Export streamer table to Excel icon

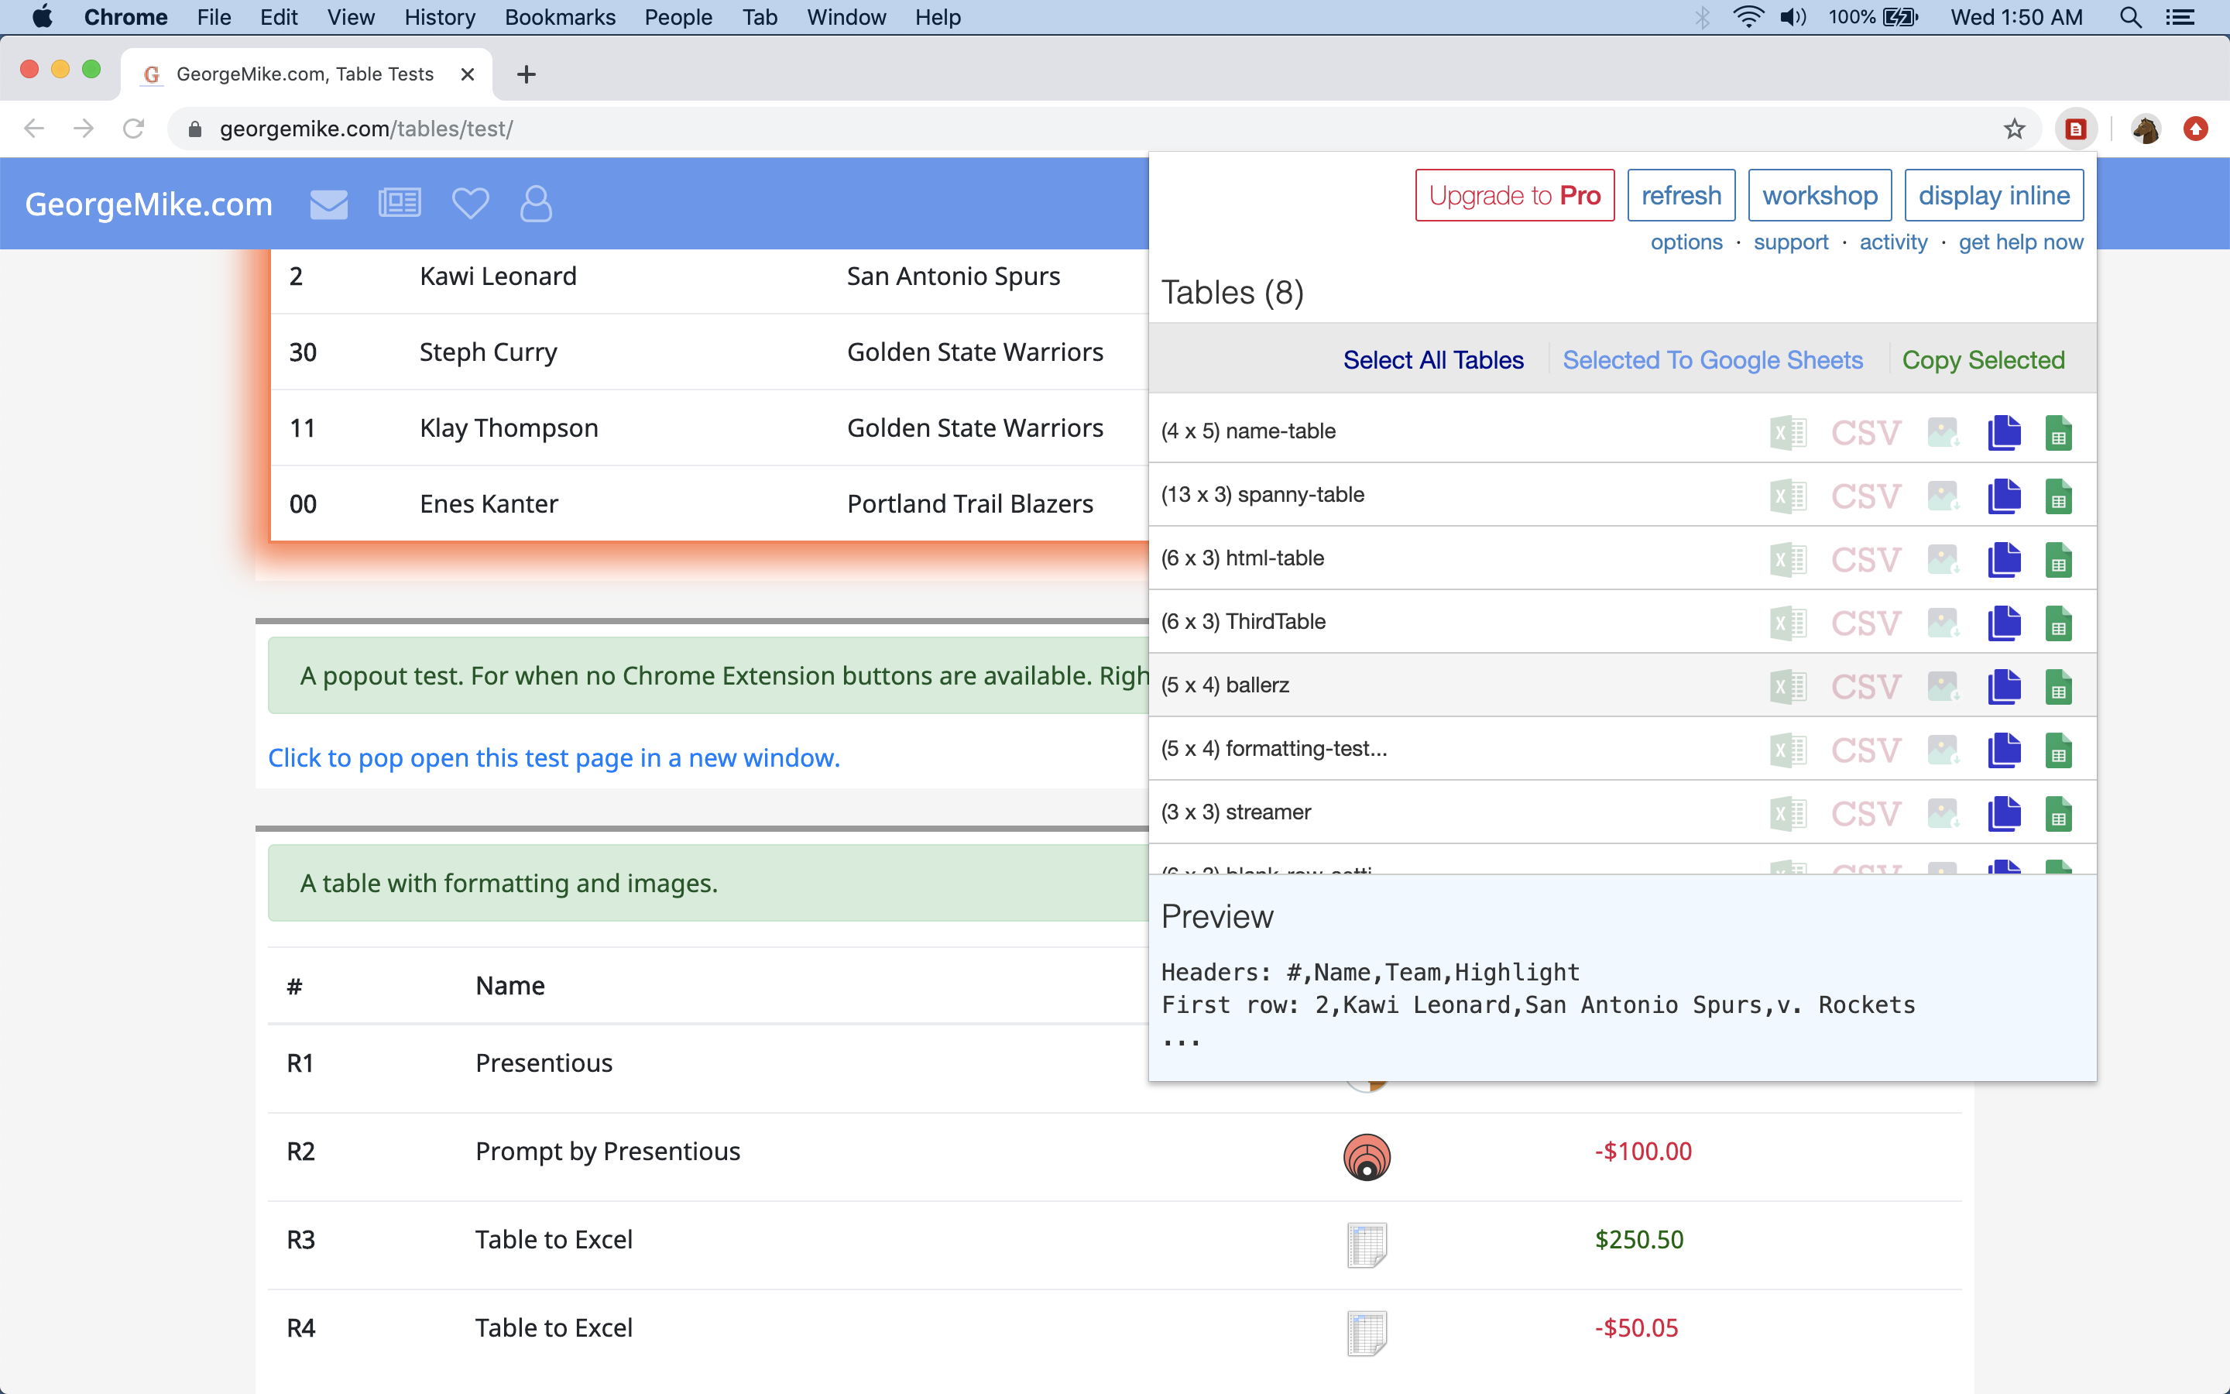(x=1787, y=813)
